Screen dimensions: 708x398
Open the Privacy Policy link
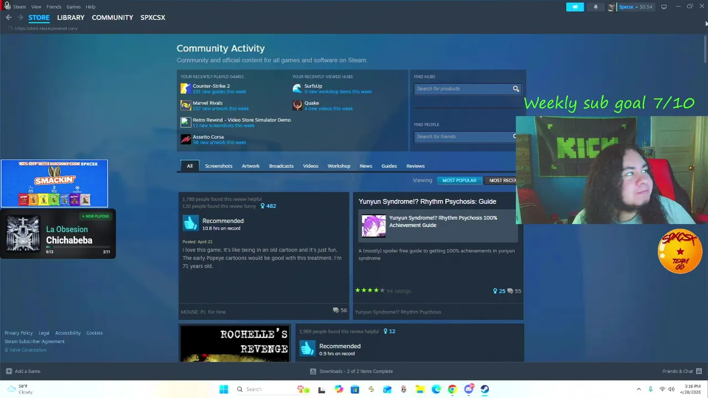(x=19, y=333)
